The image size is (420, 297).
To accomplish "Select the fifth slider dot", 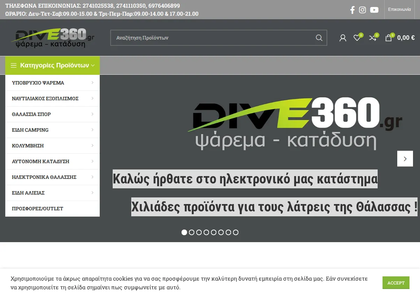I will [213, 232].
